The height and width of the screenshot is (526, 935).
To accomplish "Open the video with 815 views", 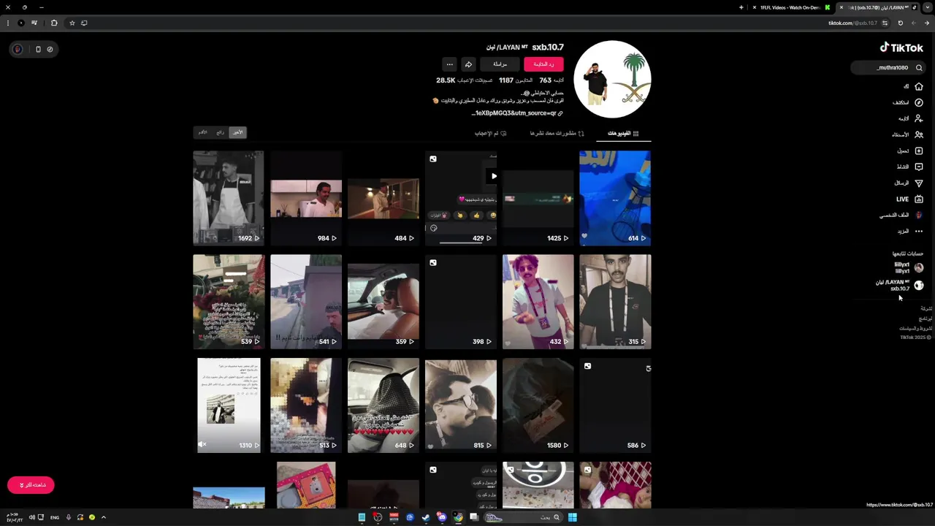I will (x=461, y=405).
